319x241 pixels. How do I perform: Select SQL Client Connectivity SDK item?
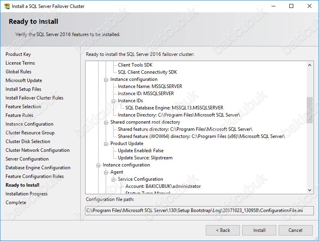tap(147, 72)
